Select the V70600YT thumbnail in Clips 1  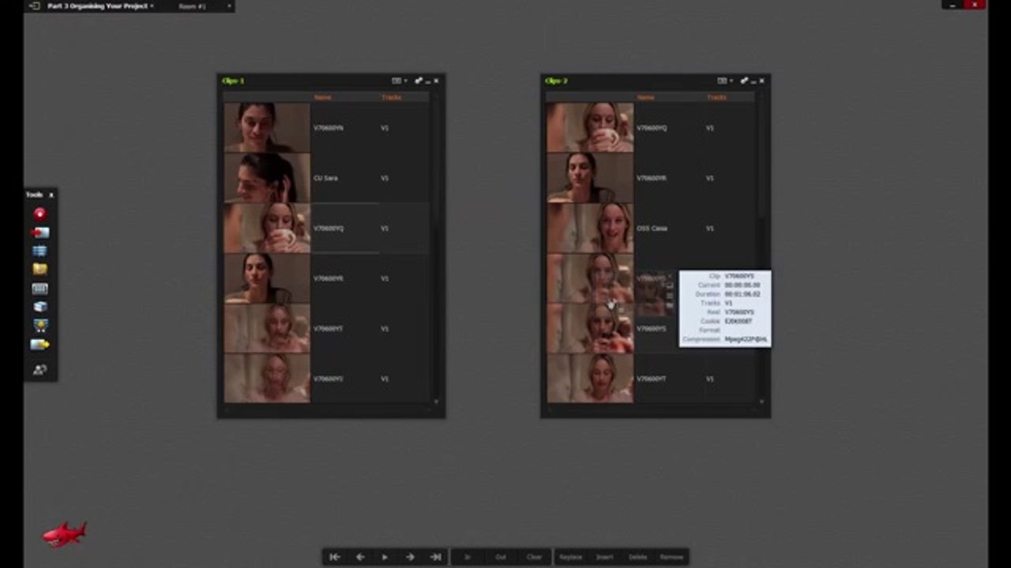tap(267, 328)
